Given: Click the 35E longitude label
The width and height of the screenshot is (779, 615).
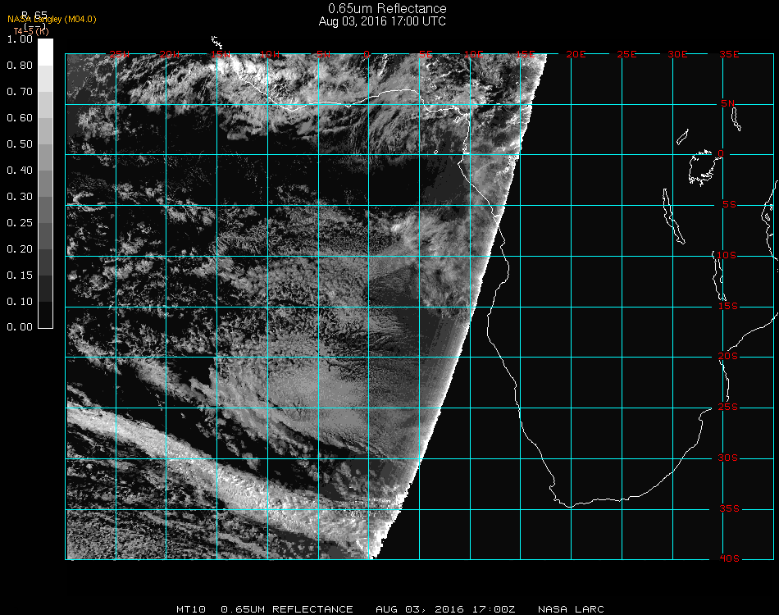Looking at the screenshot, I should [x=729, y=54].
